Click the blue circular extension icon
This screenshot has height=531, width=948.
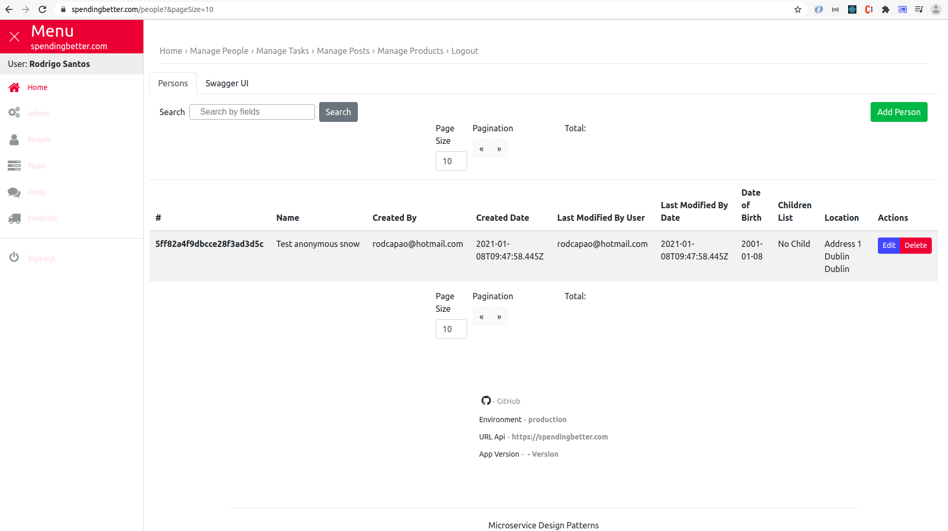pyautogui.click(x=819, y=9)
